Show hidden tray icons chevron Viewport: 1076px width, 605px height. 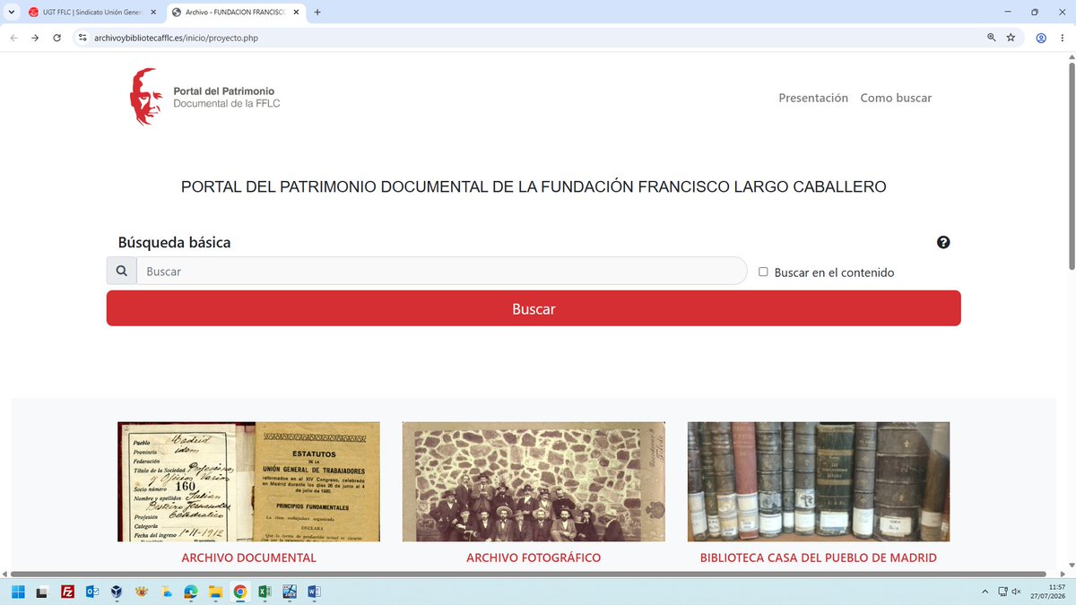985,592
